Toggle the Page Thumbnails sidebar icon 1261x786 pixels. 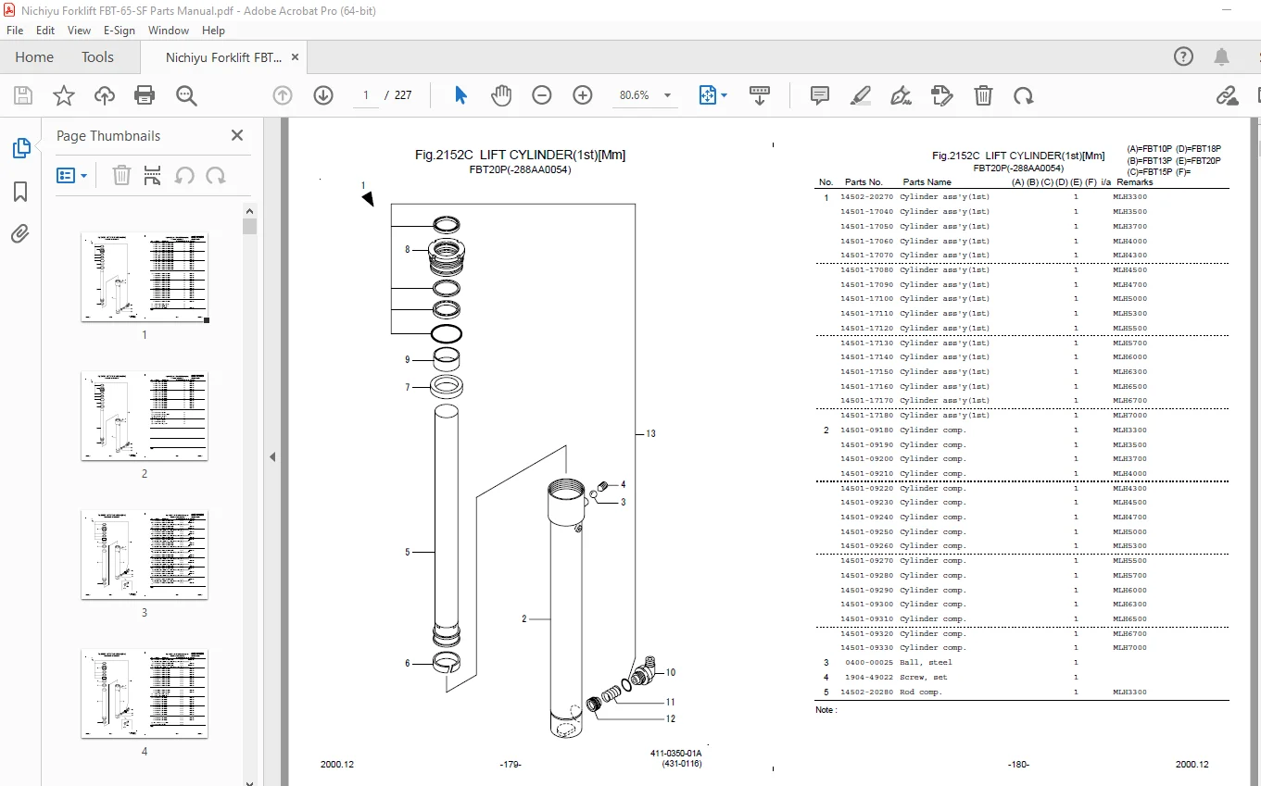pyautogui.click(x=20, y=148)
